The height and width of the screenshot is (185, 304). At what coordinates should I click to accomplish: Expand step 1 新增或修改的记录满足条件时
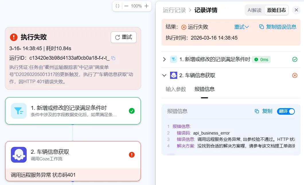tap(164, 59)
